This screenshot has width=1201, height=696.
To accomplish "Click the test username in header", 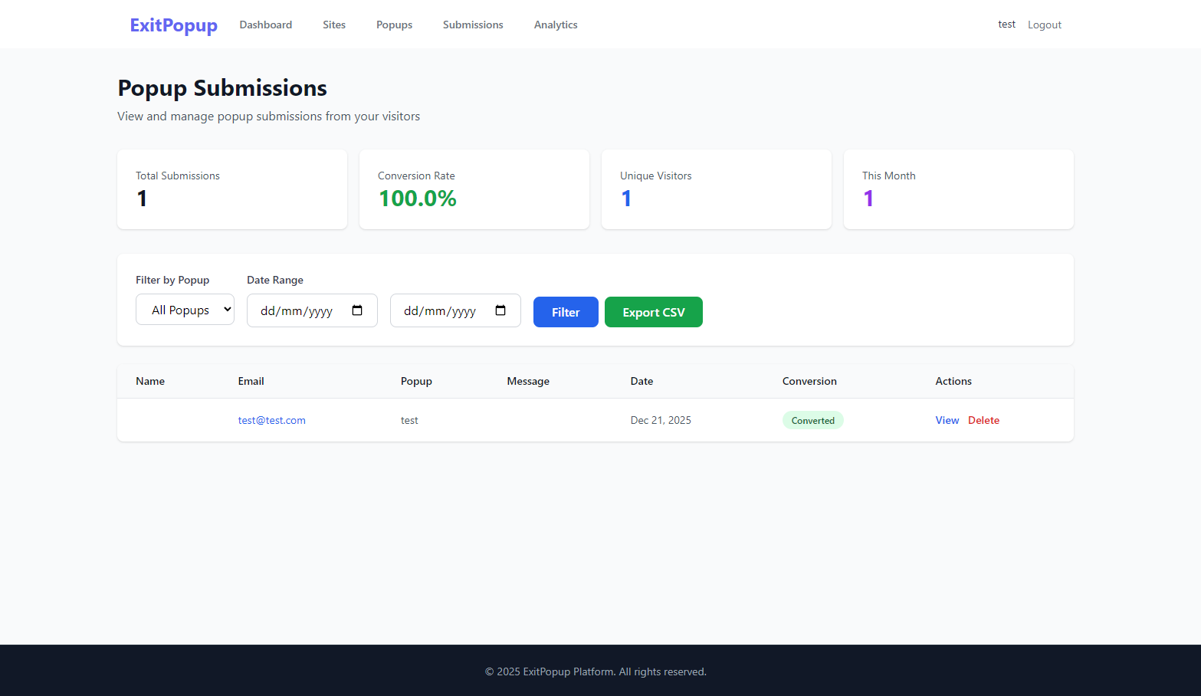I will pyautogui.click(x=1006, y=25).
